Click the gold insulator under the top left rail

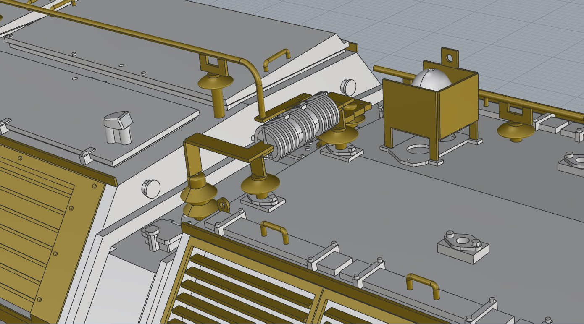click(x=216, y=82)
